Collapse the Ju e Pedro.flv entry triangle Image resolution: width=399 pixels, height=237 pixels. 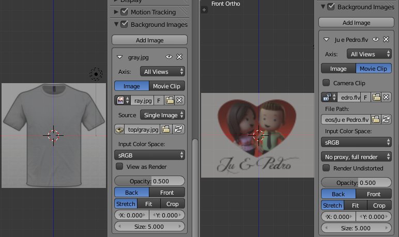[x=326, y=40]
